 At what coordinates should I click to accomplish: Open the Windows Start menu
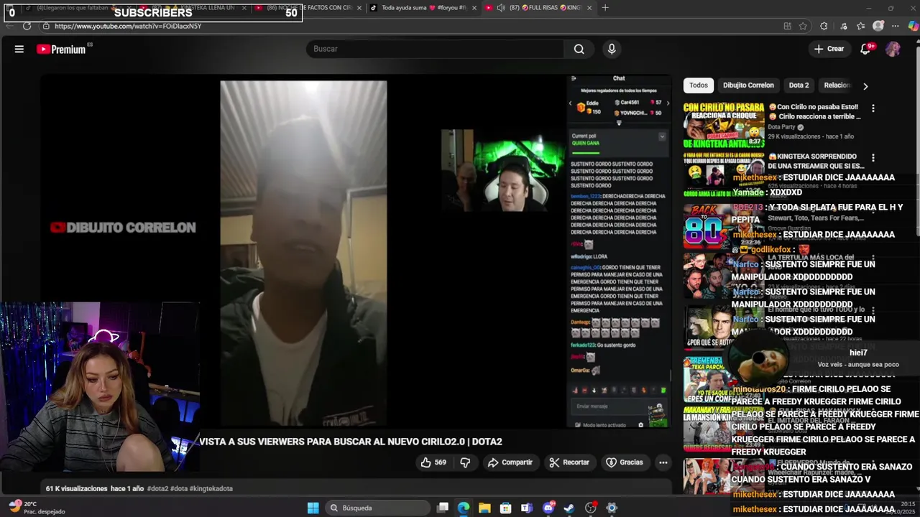(313, 508)
